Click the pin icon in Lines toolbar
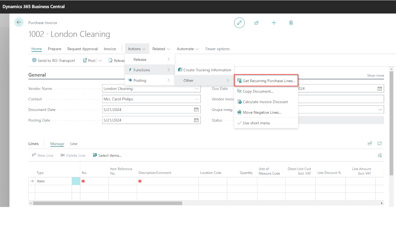The width and height of the screenshot is (396, 237). coord(380,155)
